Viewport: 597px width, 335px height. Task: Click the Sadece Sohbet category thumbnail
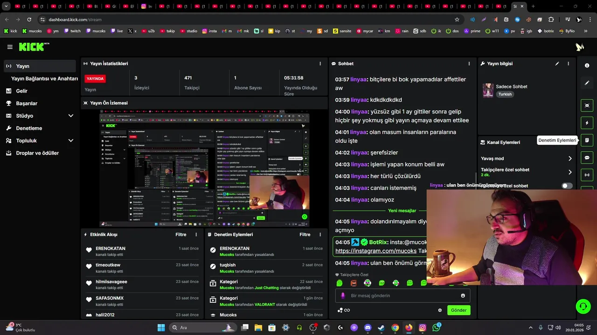tap(488, 90)
